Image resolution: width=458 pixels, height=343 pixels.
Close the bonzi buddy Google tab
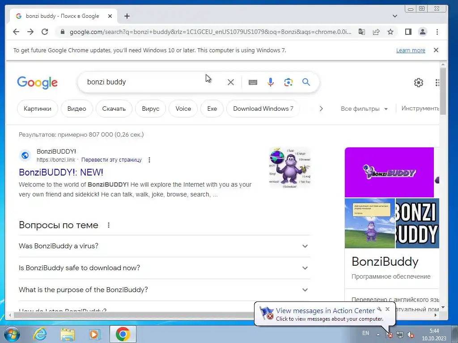(110, 16)
